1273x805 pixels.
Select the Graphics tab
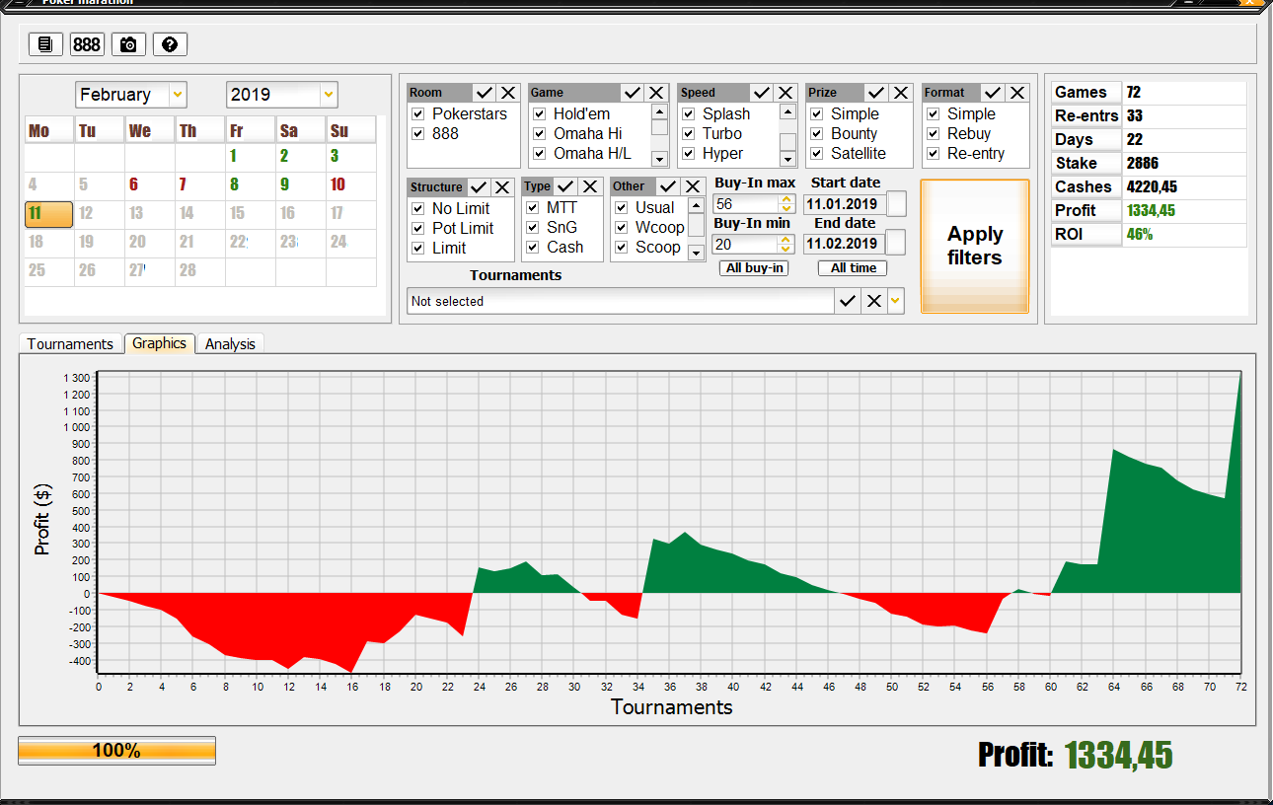coord(159,343)
